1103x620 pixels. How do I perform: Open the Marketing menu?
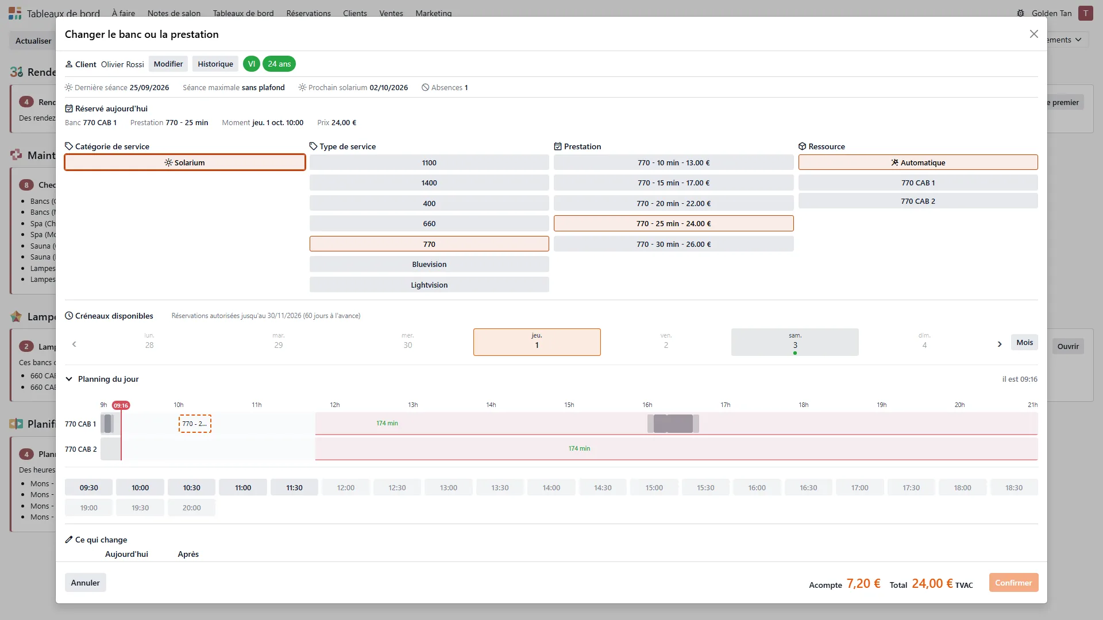click(434, 13)
